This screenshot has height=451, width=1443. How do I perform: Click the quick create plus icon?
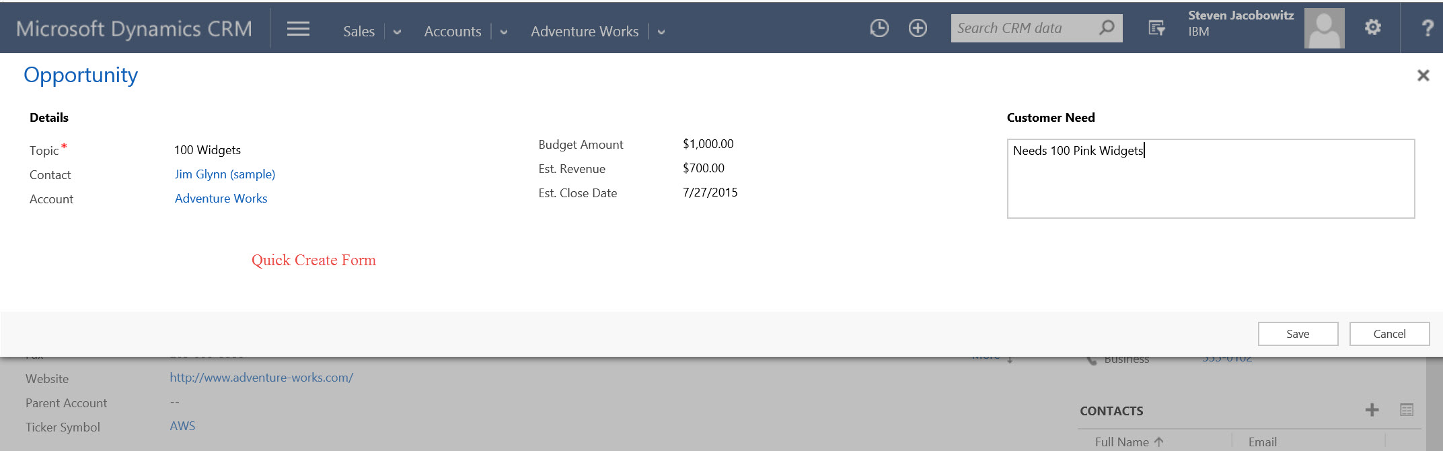click(x=918, y=28)
